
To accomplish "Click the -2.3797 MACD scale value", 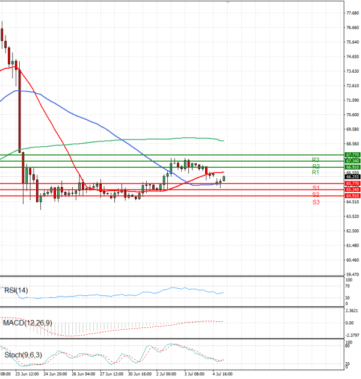I will pos(353,335).
